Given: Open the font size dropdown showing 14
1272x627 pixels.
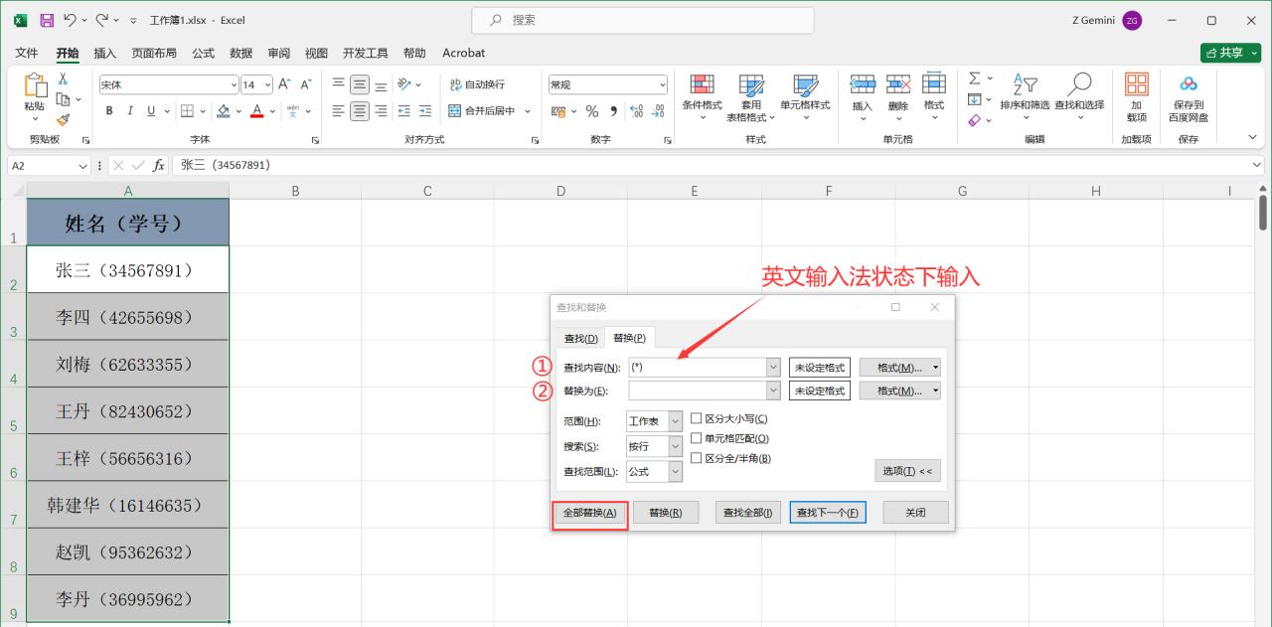Looking at the screenshot, I should coord(267,84).
